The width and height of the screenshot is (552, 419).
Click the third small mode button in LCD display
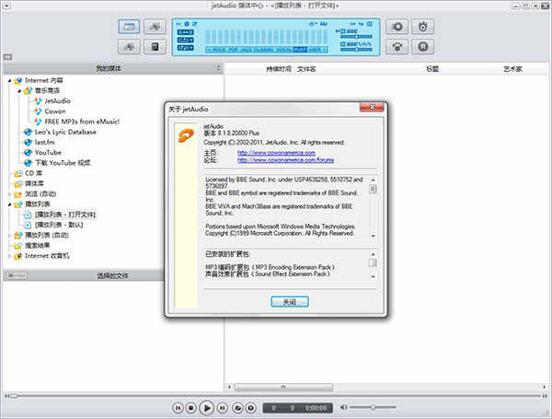tap(185, 48)
